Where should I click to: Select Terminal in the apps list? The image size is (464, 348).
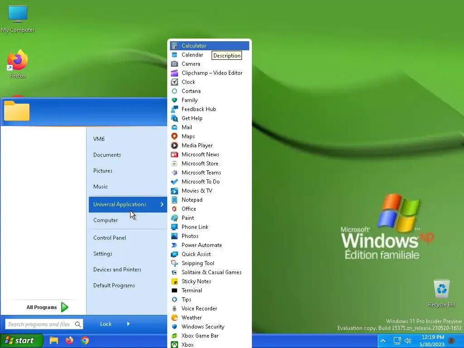tap(209, 290)
